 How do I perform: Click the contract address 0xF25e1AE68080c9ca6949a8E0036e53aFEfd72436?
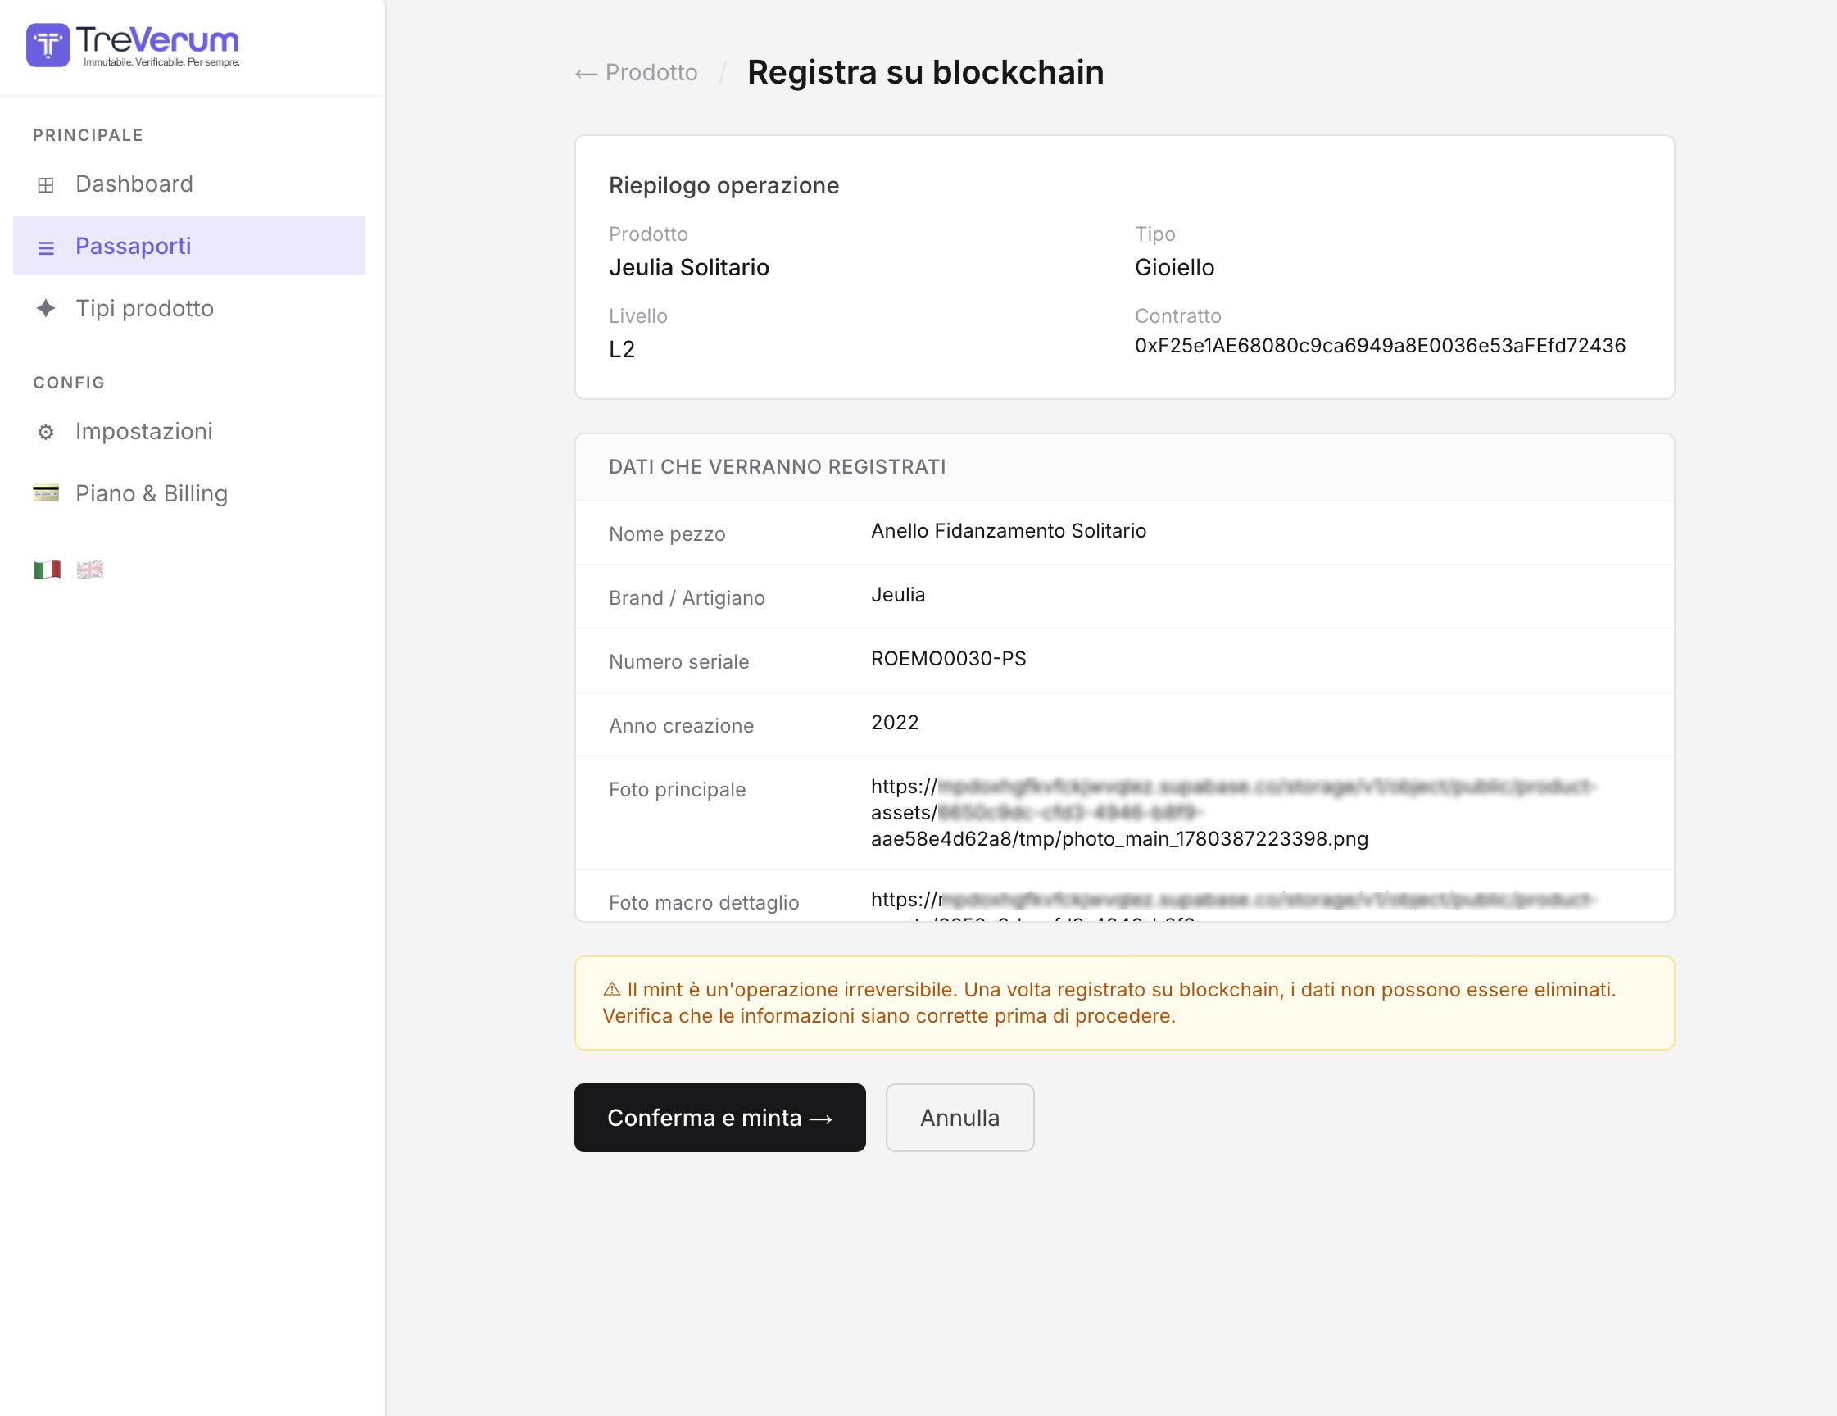pos(1381,346)
